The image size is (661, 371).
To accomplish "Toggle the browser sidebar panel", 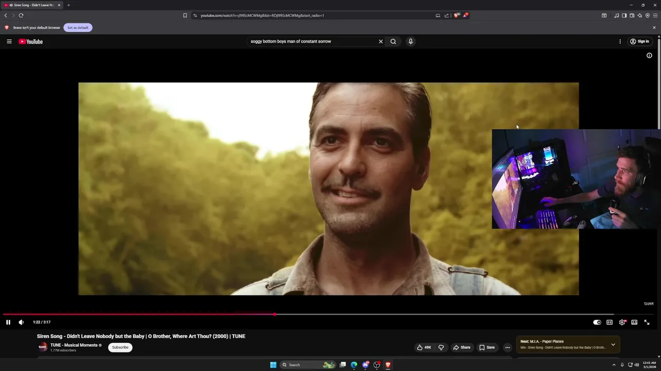I will (x=624, y=15).
